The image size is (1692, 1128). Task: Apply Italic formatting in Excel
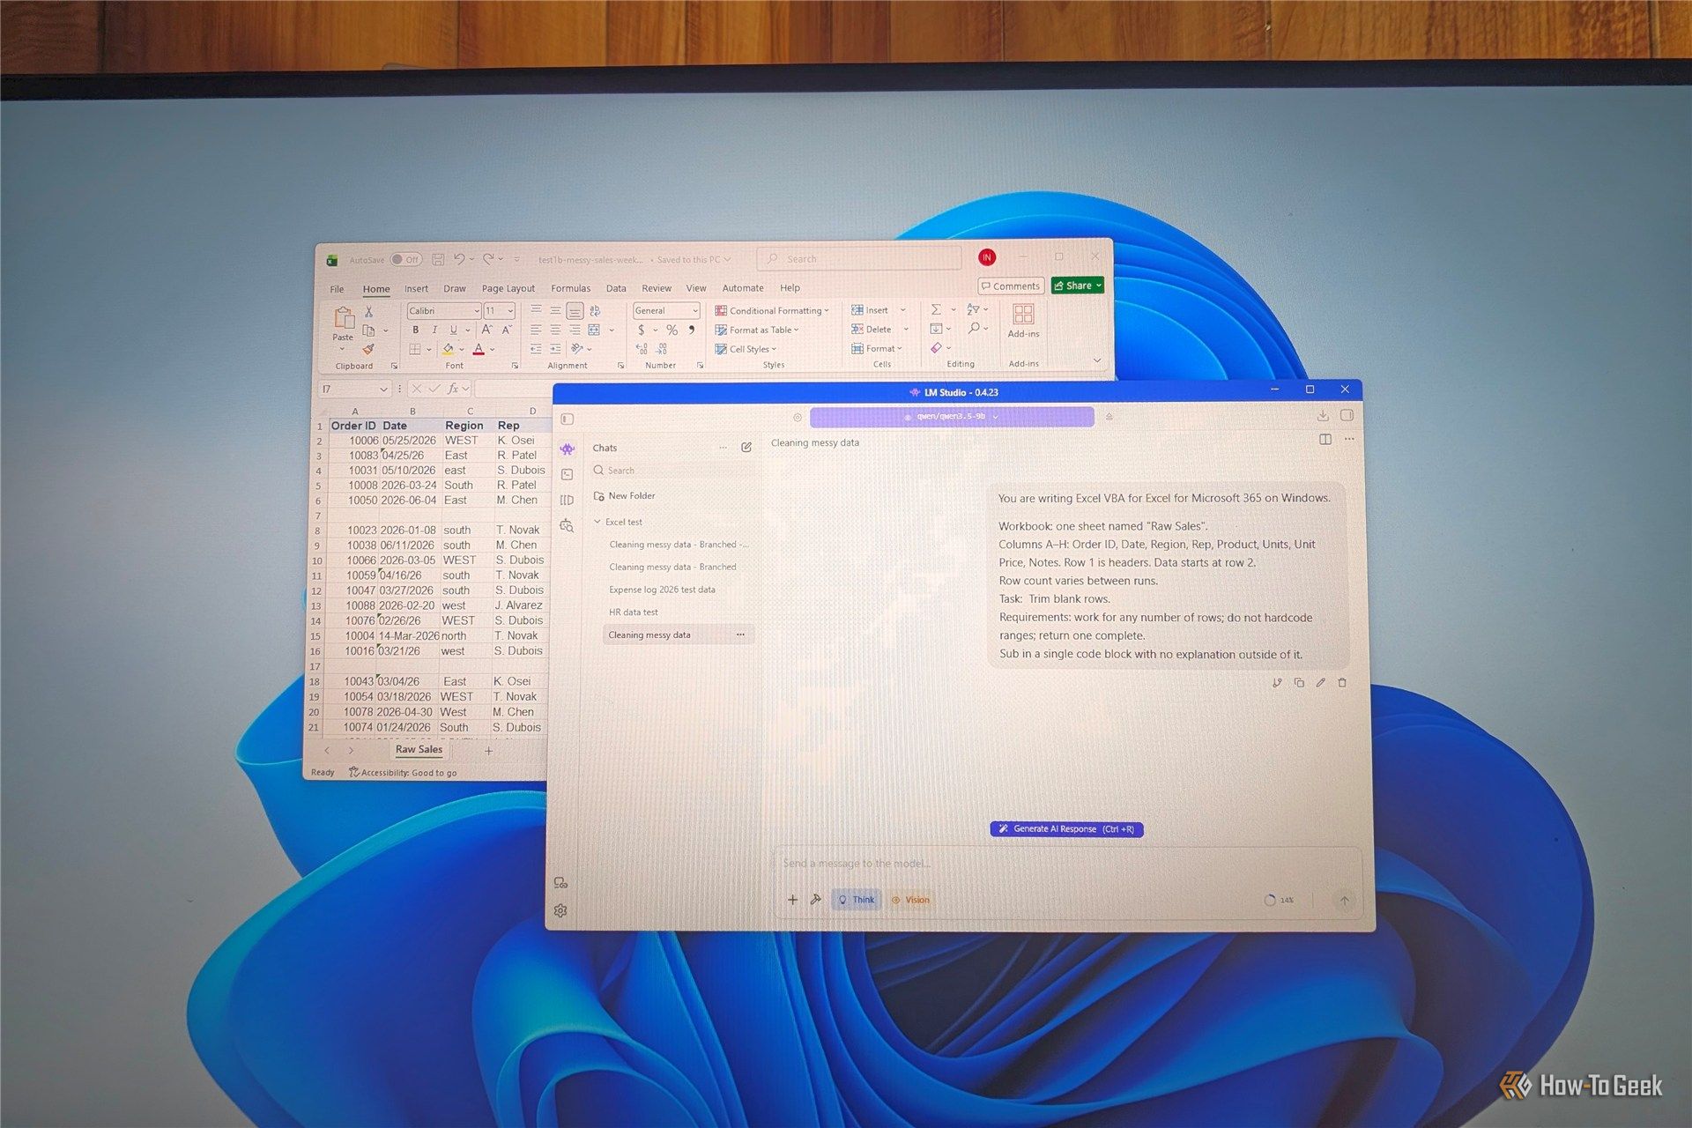pos(434,330)
